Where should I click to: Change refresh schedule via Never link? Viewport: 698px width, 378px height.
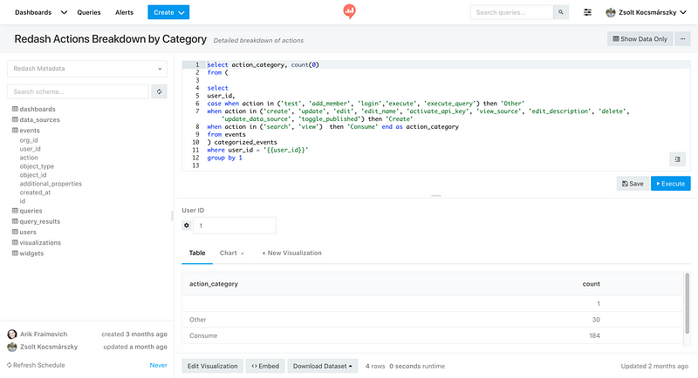click(159, 365)
